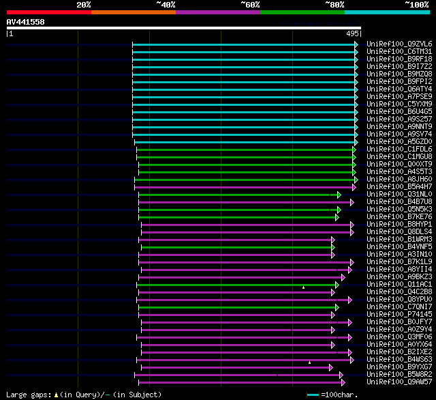
Task: Select label UniRef100_A9SV74
Action: point(399,134)
